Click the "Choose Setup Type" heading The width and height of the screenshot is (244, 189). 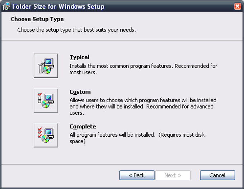pos(37,19)
